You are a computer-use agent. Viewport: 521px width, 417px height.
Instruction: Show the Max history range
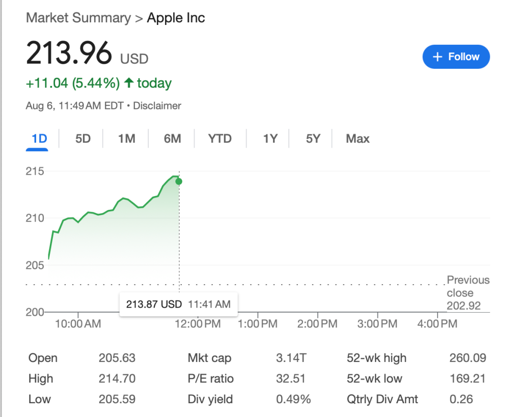click(358, 138)
